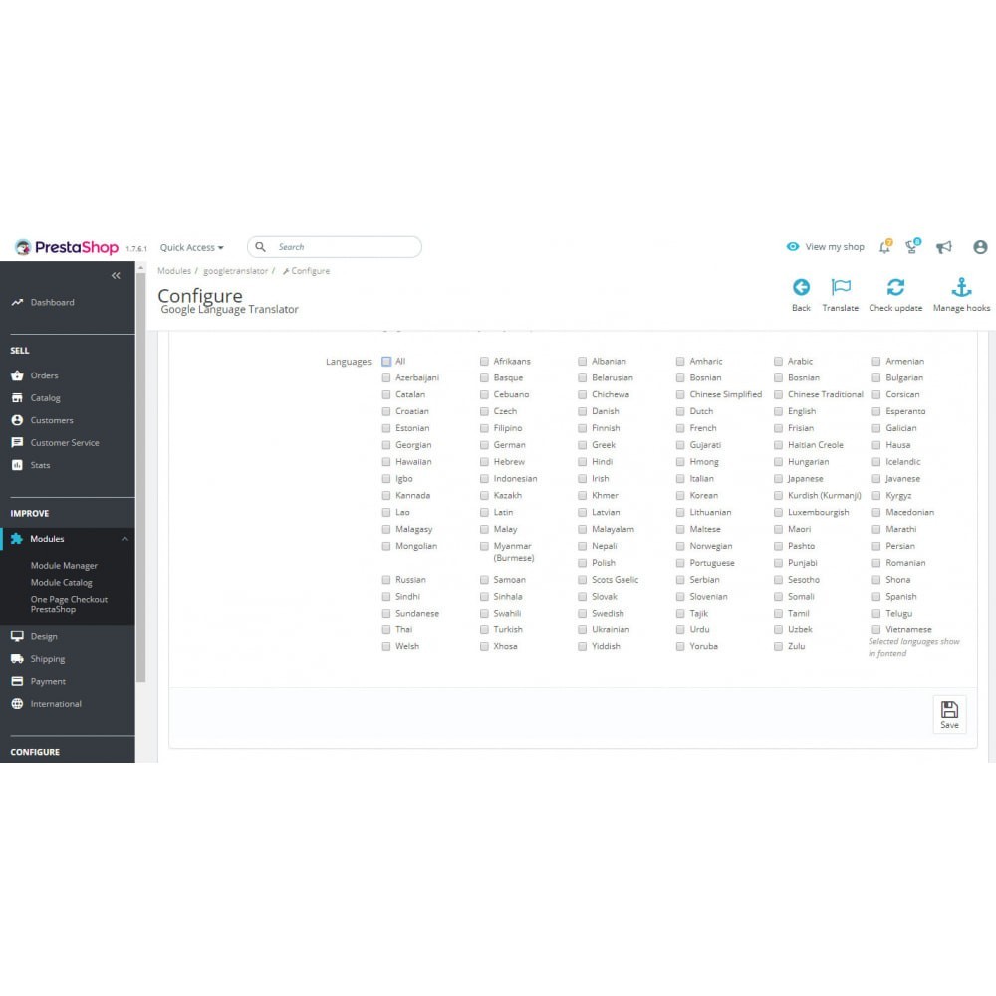The height and width of the screenshot is (996, 996).
Task: Click the Design monitor icon
Action: [x=17, y=636]
